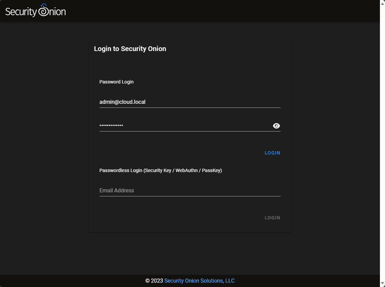This screenshot has width=385, height=287.
Task: Click the password dots in the field
Action: tap(111, 126)
